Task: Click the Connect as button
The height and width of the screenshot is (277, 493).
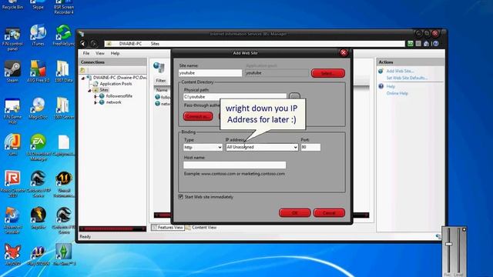Action: (x=198, y=116)
